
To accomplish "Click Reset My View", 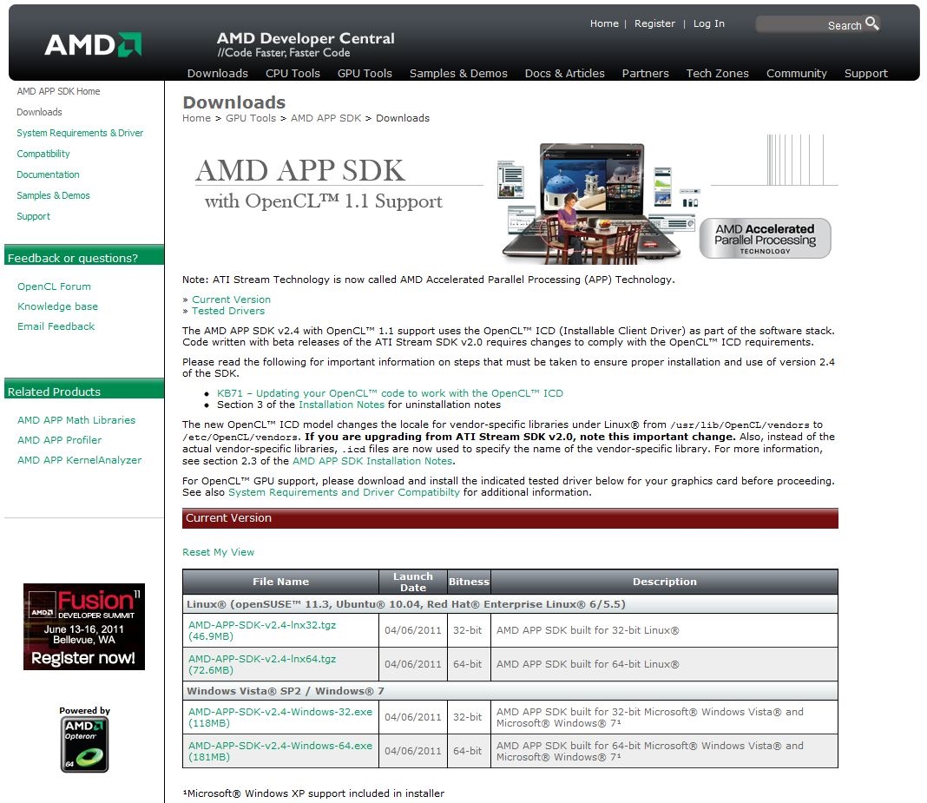I will pos(218,552).
